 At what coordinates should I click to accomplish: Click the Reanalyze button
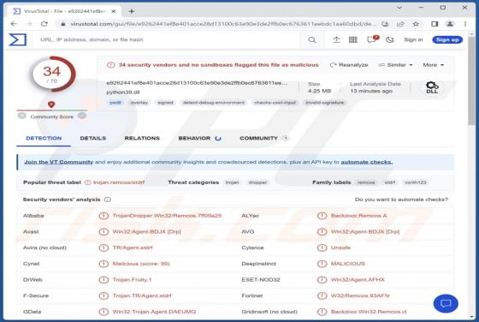tap(349, 65)
